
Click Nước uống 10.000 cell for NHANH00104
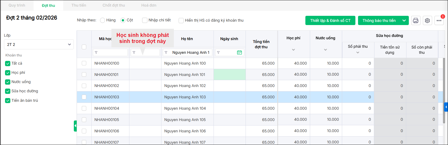click(x=326, y=108)
